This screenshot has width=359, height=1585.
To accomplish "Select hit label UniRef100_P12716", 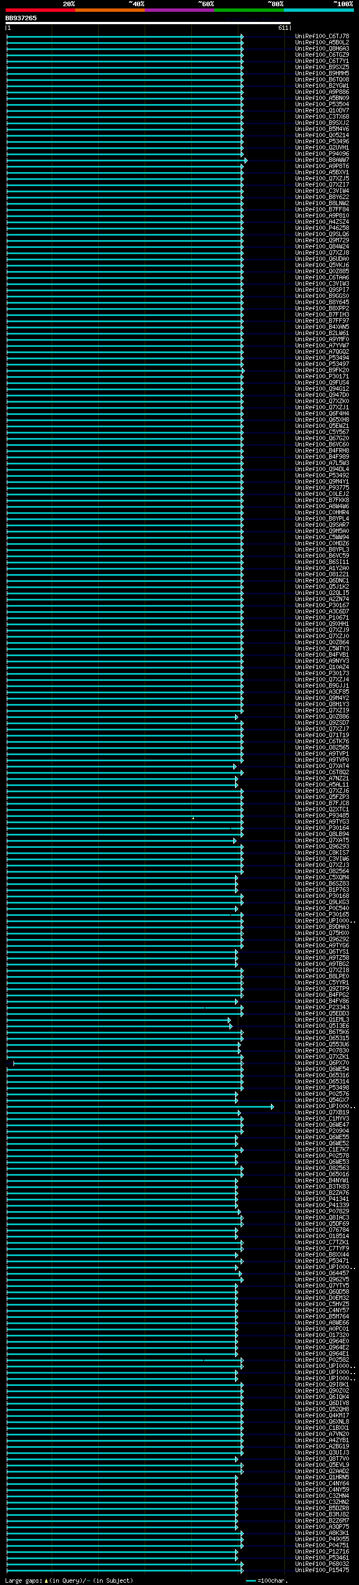I will [x=322, y=1551].
